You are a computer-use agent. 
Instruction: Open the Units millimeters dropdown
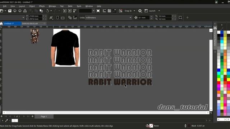(x=130, y=18)
